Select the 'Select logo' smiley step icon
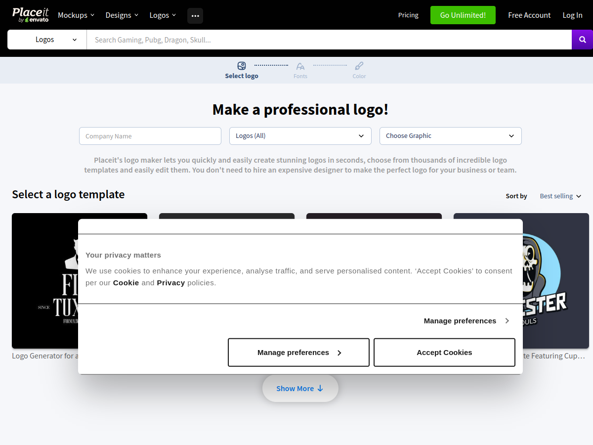Viewport: 593px width, 445px height. (242, 66)
